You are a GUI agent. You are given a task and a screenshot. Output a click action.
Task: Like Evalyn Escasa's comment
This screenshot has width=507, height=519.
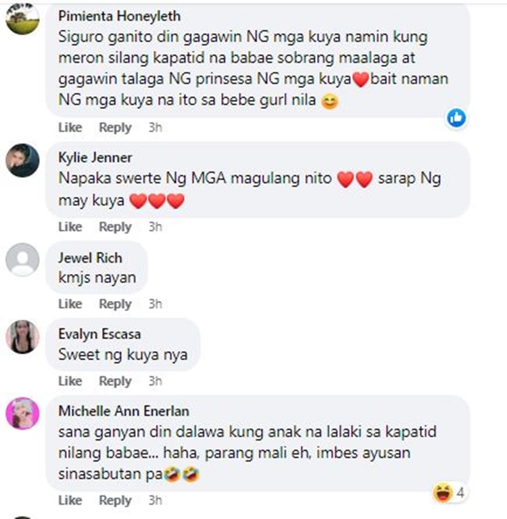tap(70, 381)
